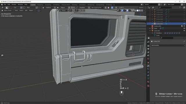Add a new workspace with plus button
186x104 pixels.
pos(114,5)
